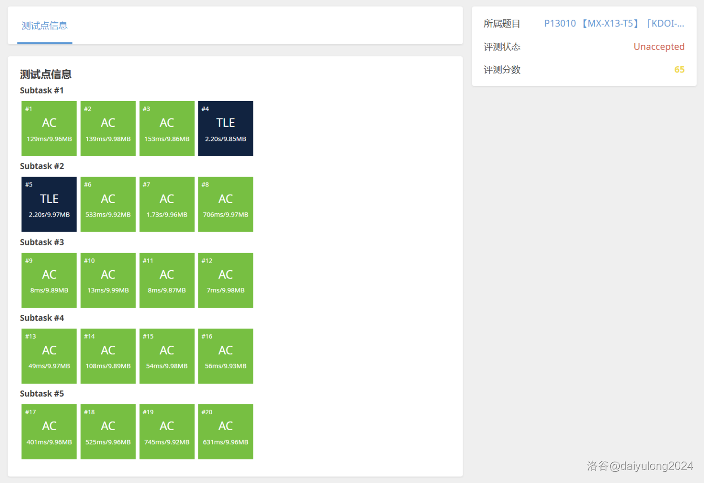The image size is (704, 483).
Task: Click test case #6 AC tile
Action: tap(108, 204)
